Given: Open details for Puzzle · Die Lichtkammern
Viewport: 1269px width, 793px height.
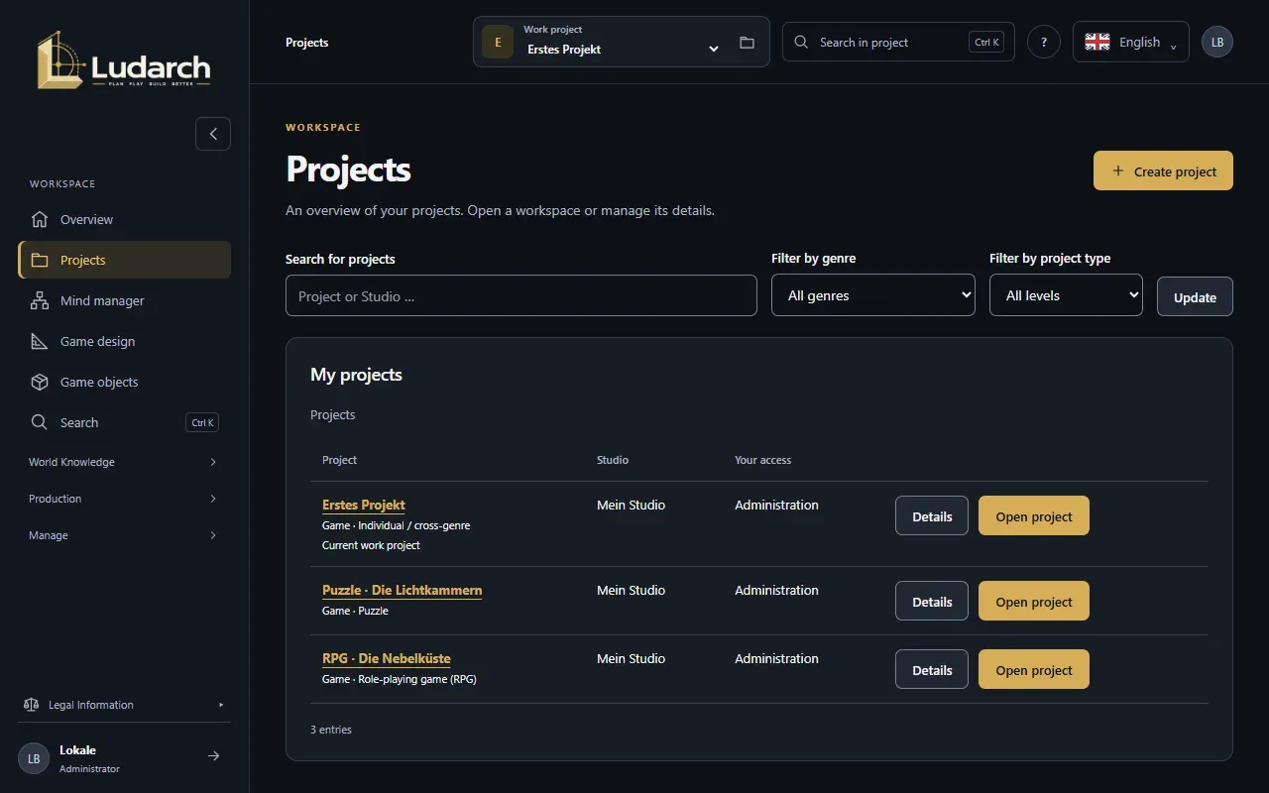Looking at the screenshot, I should pyautogui.click(x=932, y=601).
